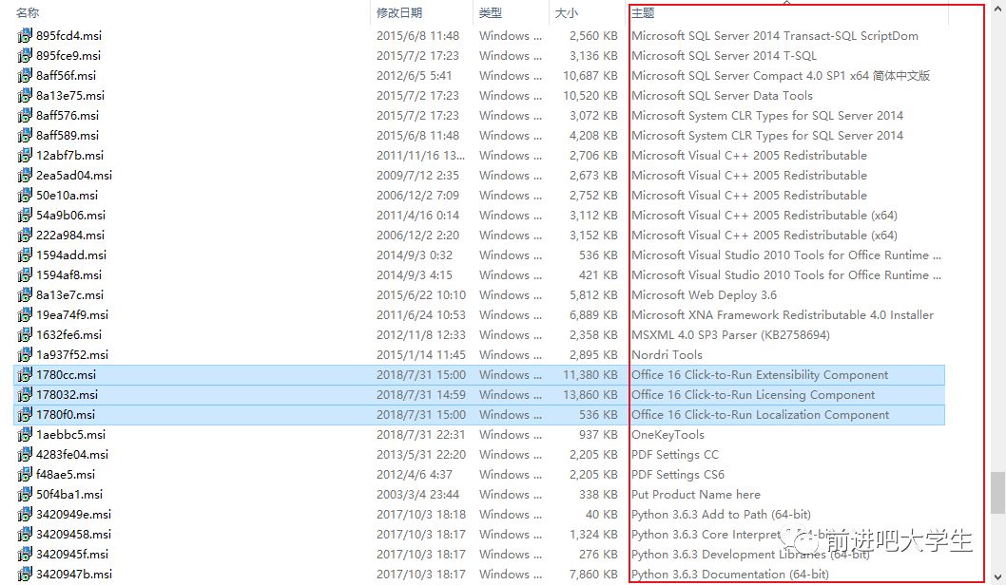1006x585 pixels.
Task: Select the 222a984.msi installer icon
Action: coord(25,235)
